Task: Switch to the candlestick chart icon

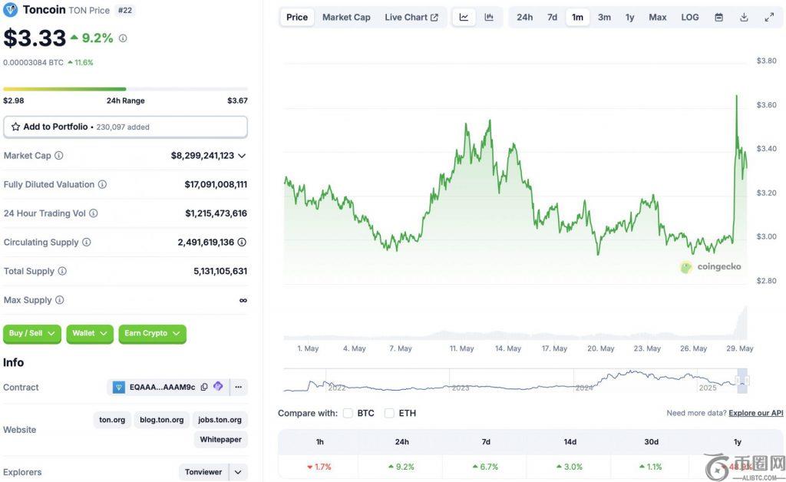Action: click(489, 17)
